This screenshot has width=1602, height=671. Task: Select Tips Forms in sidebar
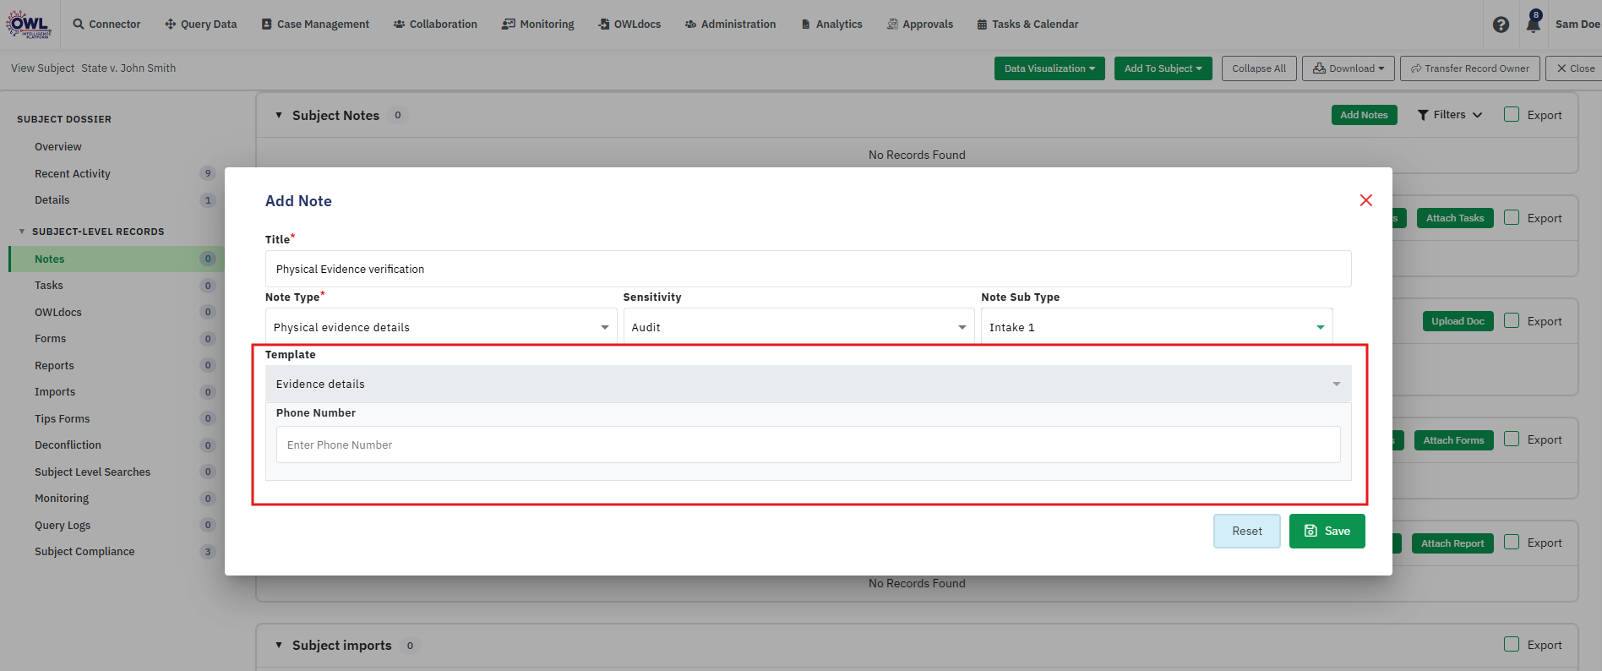coord(62,419)
